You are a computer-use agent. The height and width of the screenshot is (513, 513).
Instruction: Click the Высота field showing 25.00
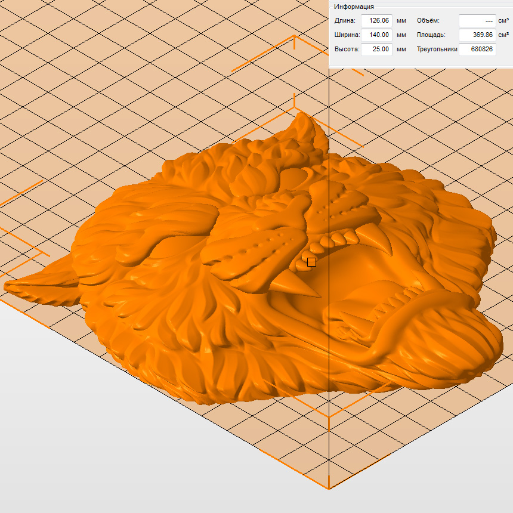coord(376,50)
